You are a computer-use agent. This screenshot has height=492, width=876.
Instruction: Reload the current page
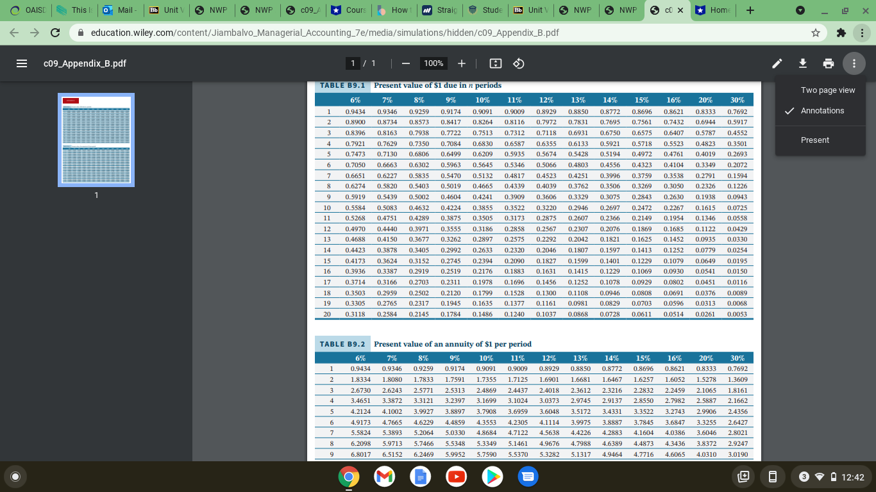click(56, 32)
